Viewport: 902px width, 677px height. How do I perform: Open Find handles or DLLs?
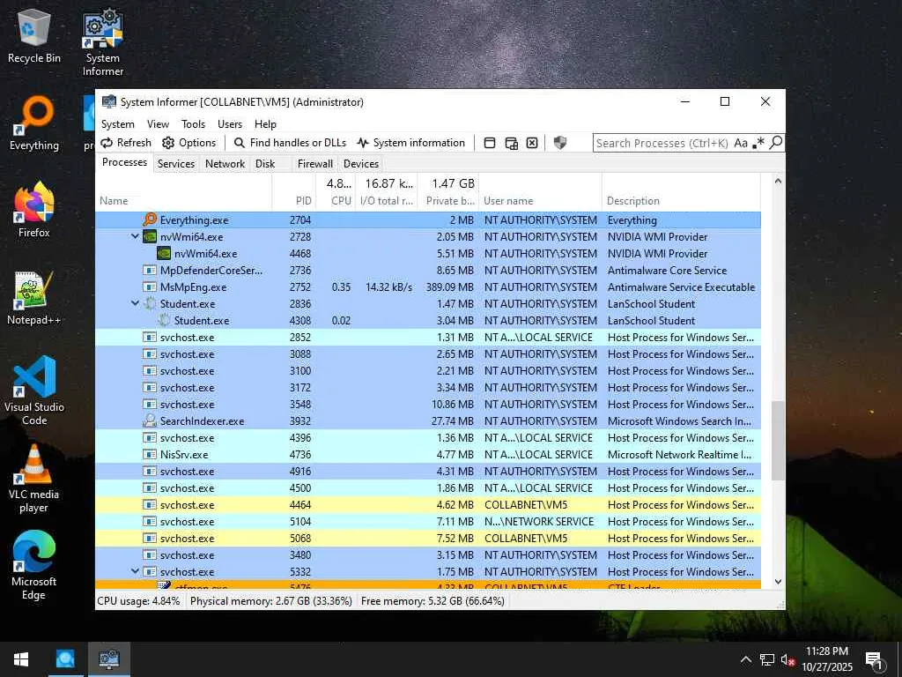pyautogui.click(x=290, y=143)
